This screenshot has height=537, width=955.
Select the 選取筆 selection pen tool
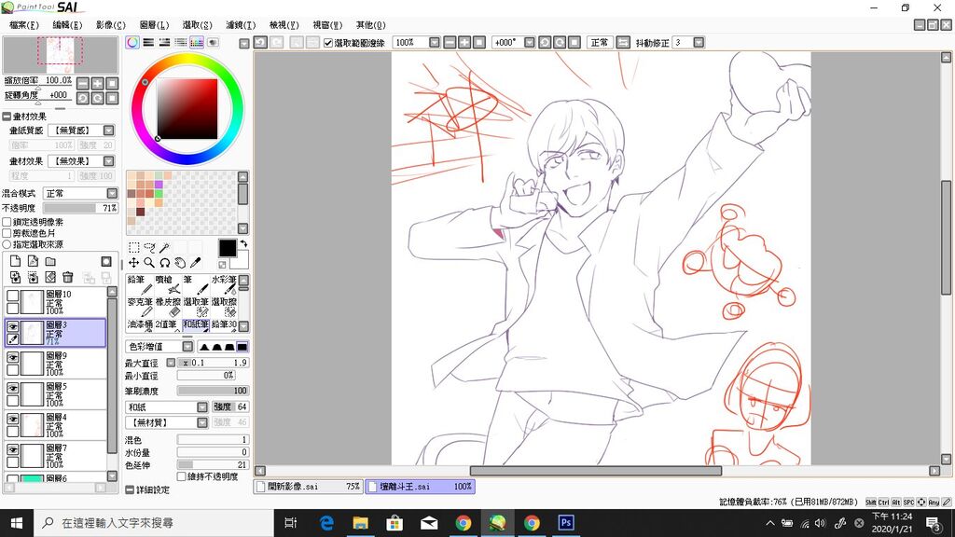point(196,307)
